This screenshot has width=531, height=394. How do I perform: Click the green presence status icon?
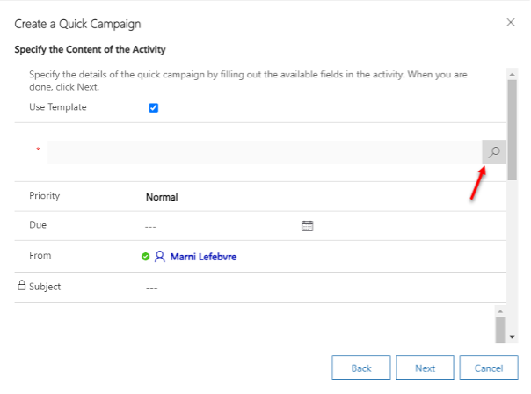[145, 257]
